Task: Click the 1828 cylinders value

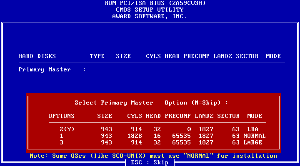Action: pyautogui.click(x=135, y=136)
